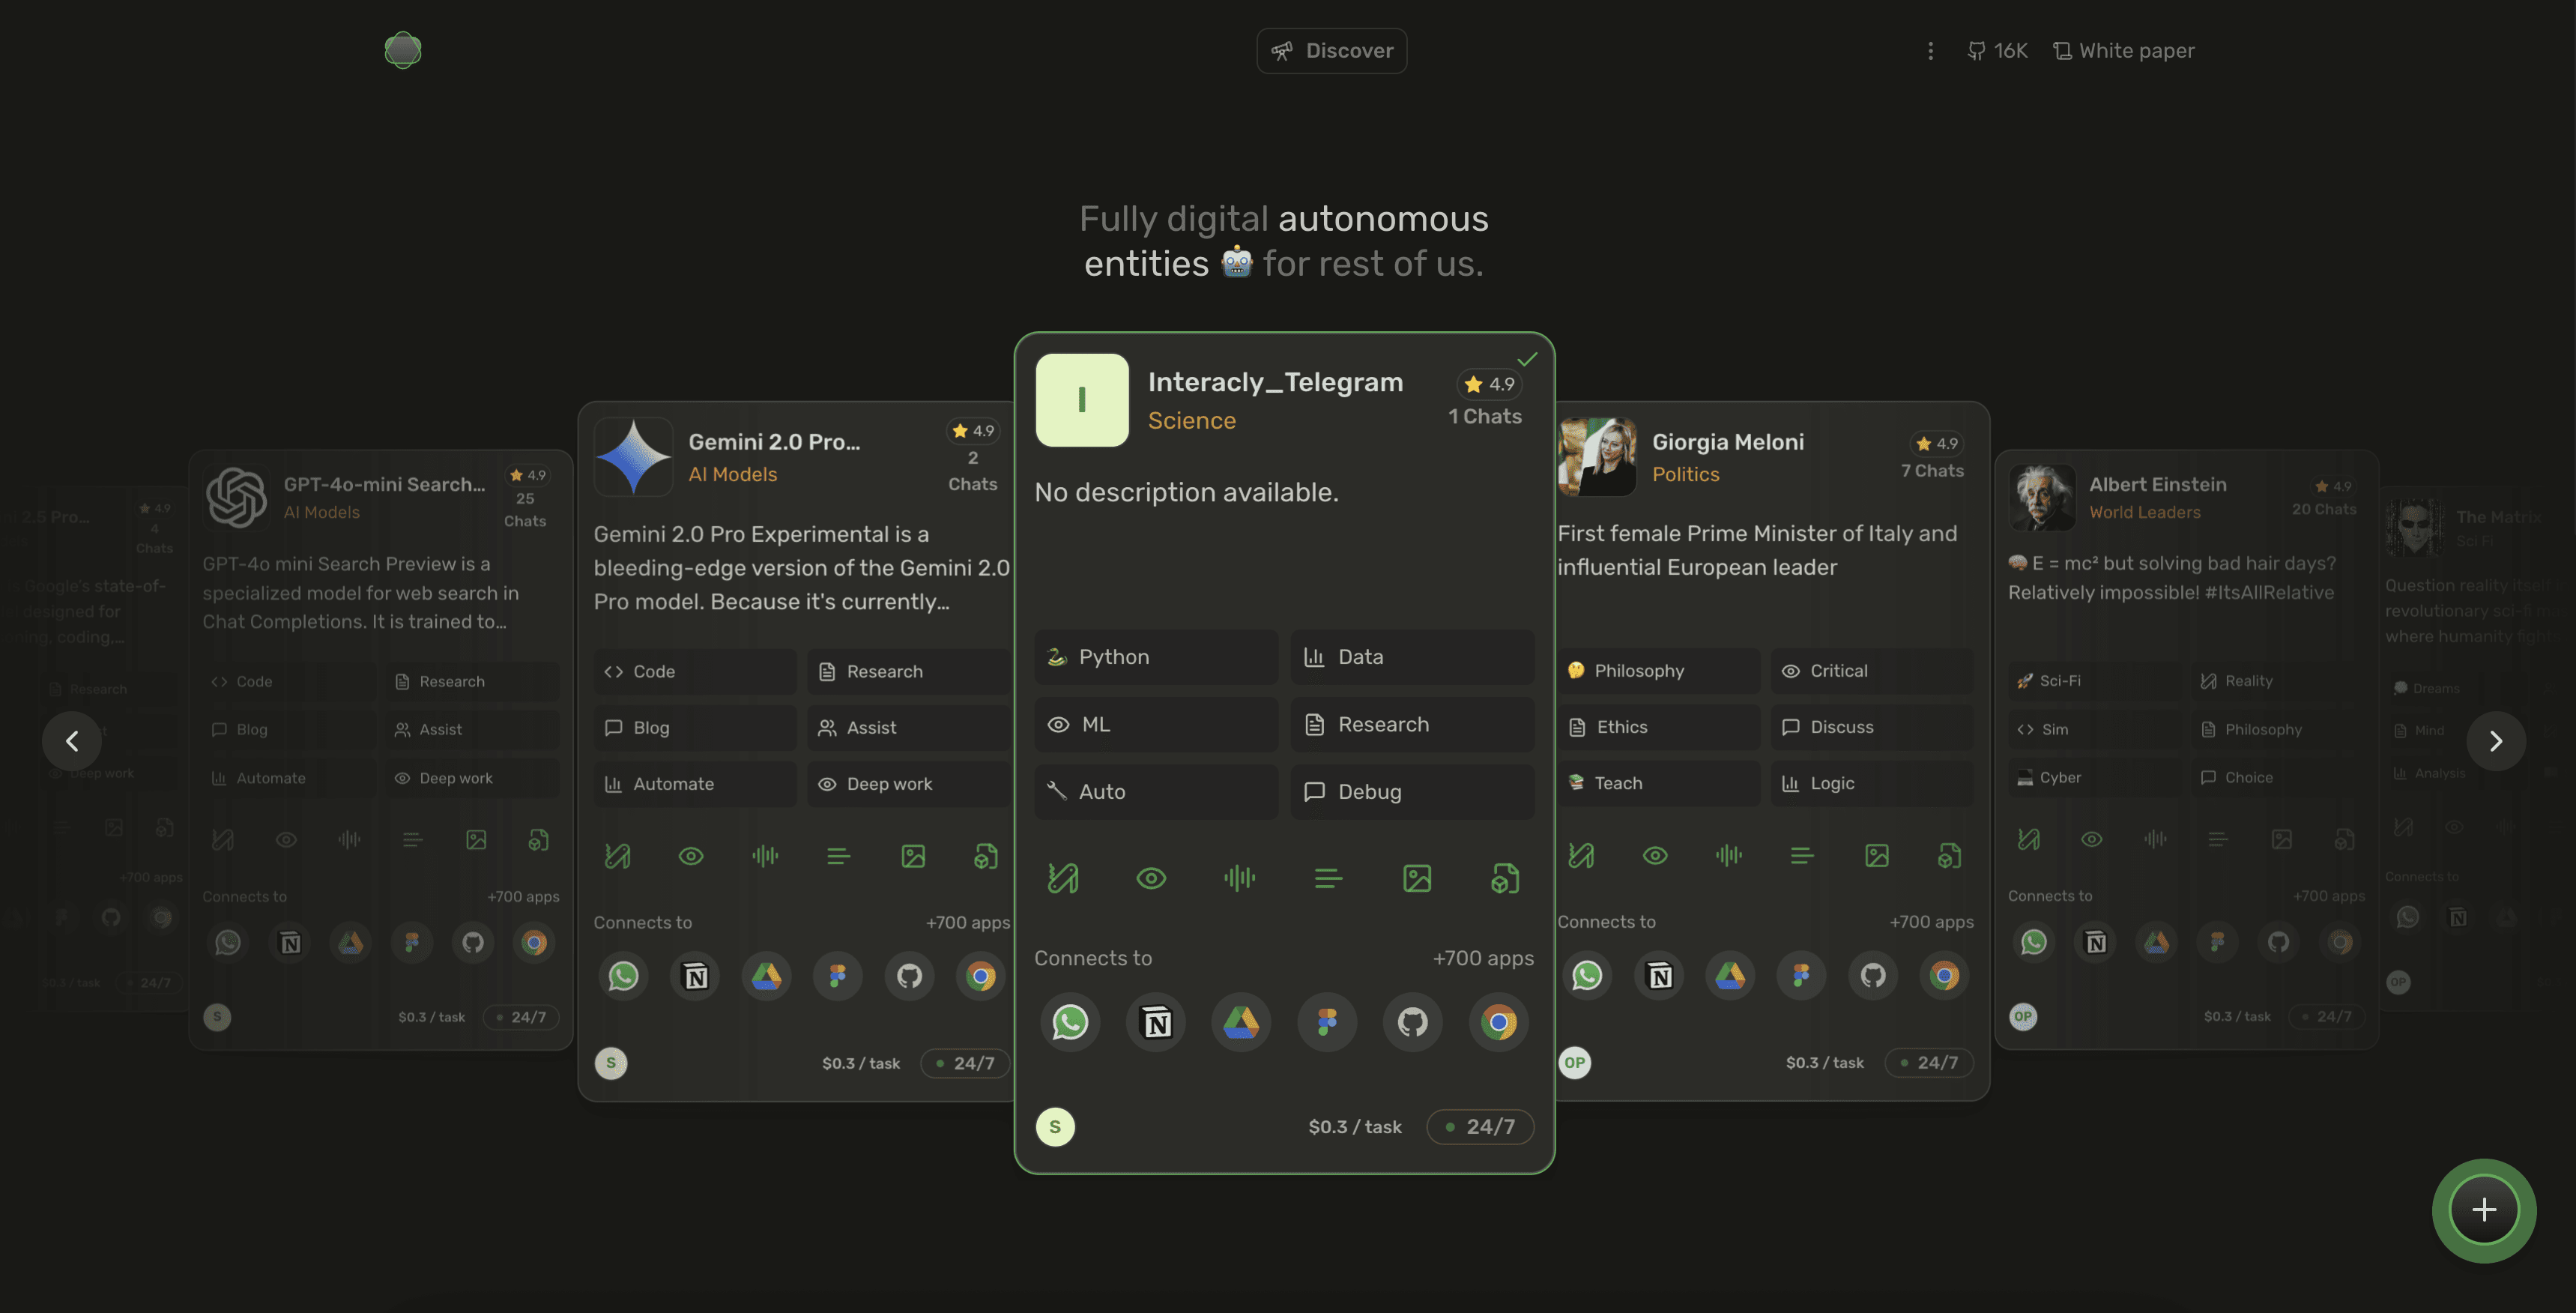
Task: Click the Google Drive icon on center card
Action: click(1241, 1022)
